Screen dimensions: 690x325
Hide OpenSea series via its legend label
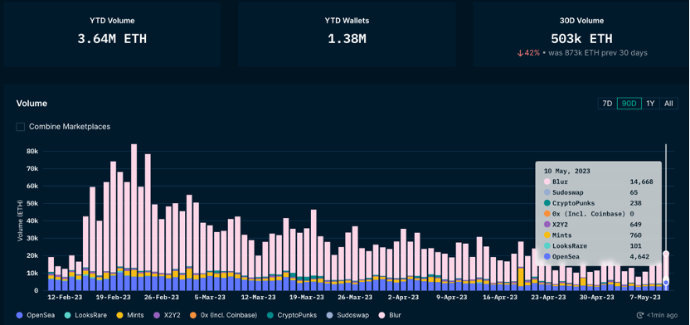point(41,315)
